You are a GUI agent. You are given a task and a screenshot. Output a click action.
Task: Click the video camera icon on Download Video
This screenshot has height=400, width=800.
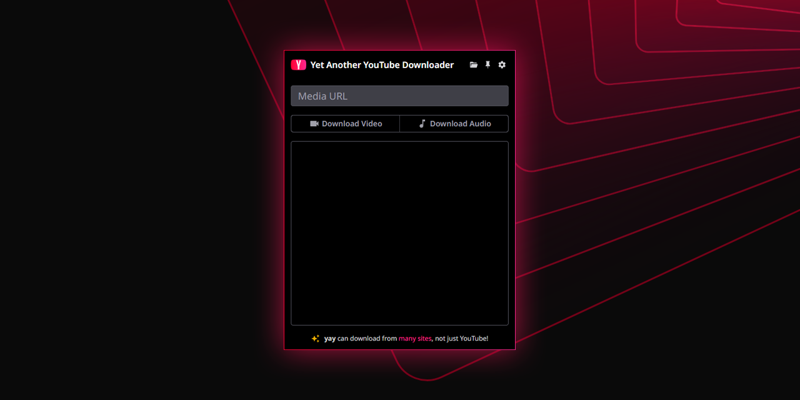[x=314, y=124]
